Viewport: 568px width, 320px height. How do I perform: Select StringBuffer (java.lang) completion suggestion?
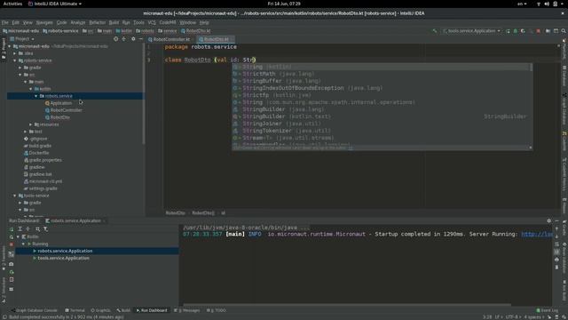(380, 81)
